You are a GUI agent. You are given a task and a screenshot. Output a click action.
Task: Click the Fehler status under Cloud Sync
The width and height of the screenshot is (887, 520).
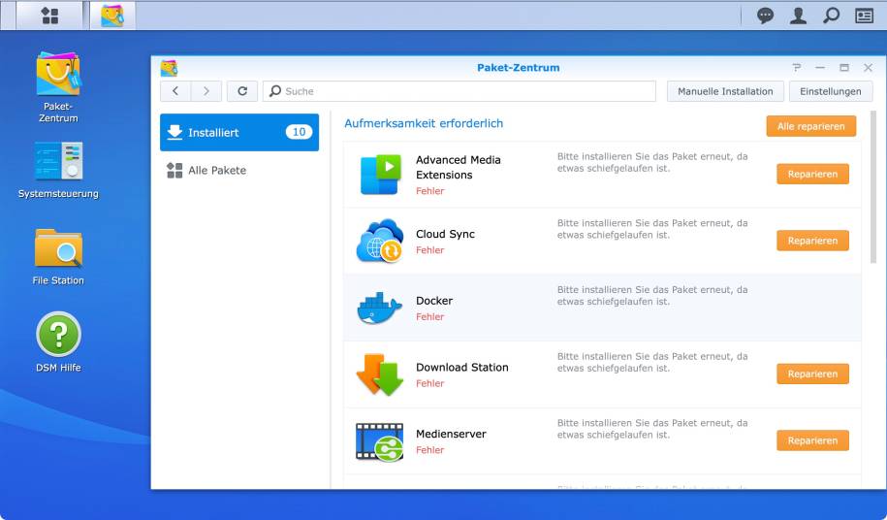coord(429,250)
